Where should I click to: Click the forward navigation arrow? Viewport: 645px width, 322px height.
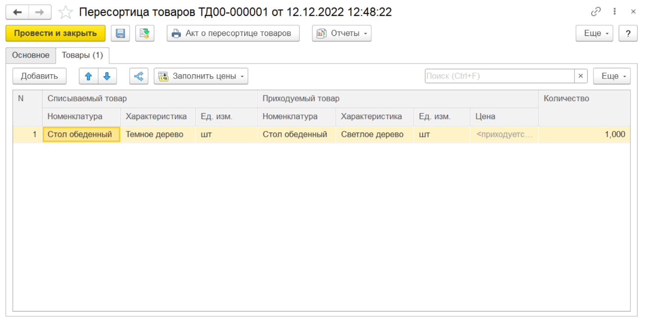(40, 12)
